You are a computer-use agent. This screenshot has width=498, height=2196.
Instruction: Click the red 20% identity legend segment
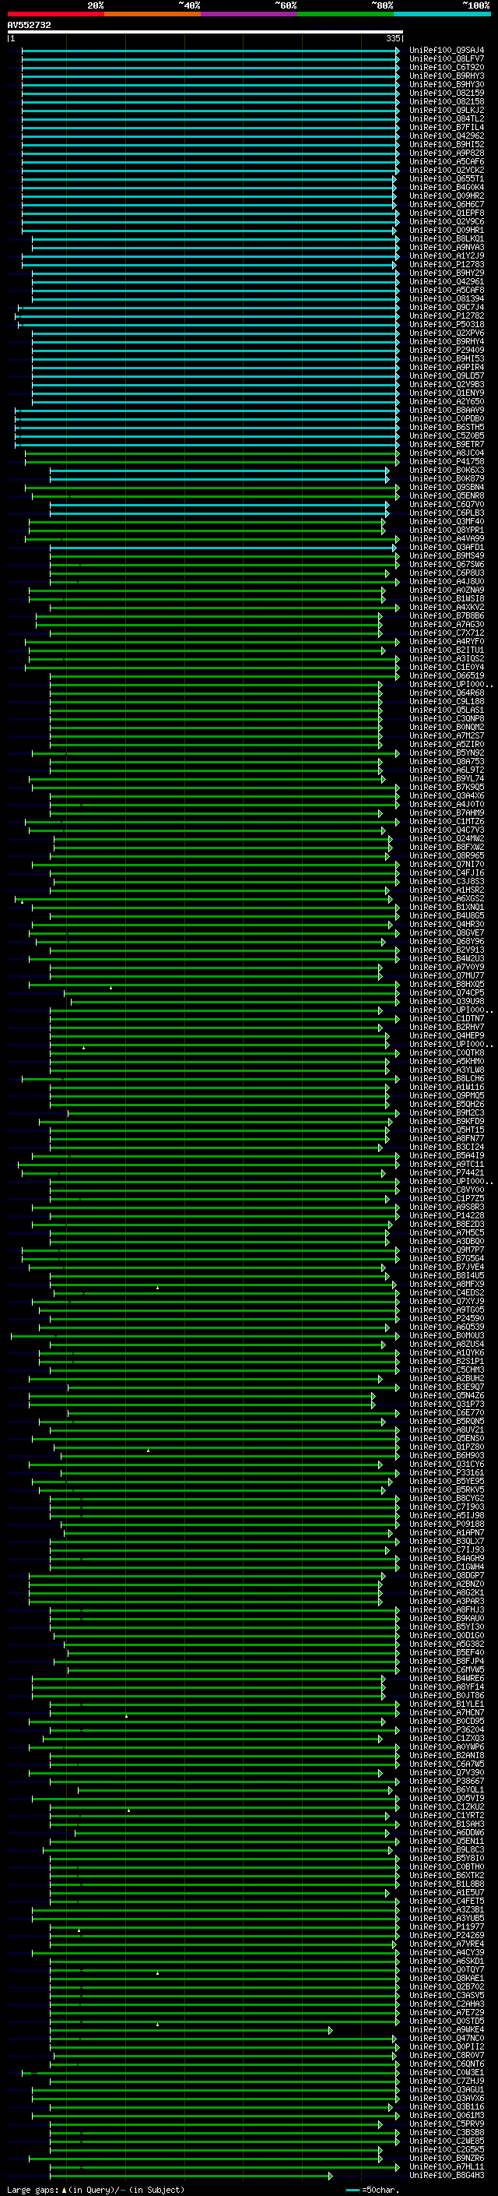click(55, 14)
